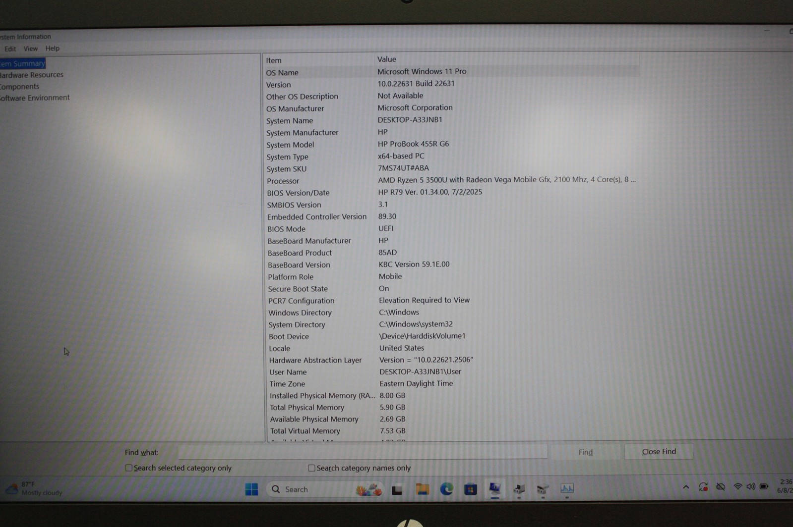
Task: Show hidden system tray icons chevron
Action: coord(686,487)
